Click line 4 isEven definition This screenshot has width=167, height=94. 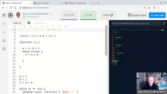click(38, 36)
